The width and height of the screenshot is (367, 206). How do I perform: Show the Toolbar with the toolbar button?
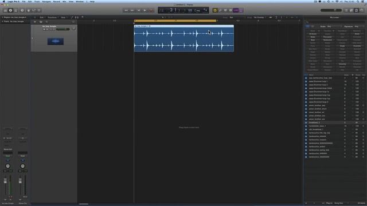pos(15,10)
